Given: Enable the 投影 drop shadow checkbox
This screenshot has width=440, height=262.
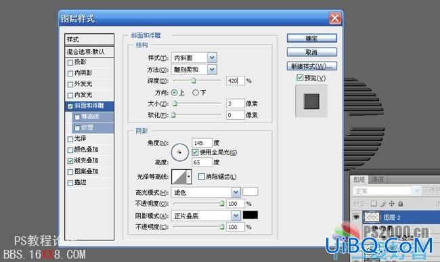Looking at the screenshot, I should 70,62.
